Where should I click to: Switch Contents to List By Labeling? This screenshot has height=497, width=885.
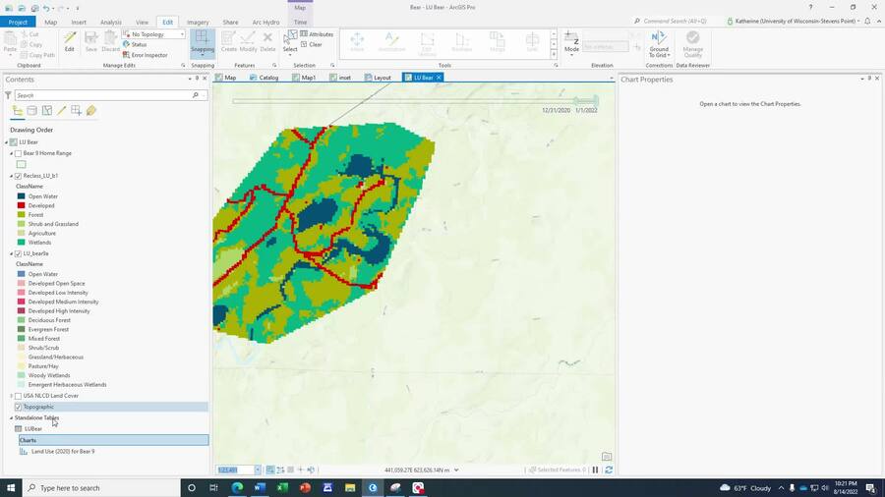tap(90, 110)
